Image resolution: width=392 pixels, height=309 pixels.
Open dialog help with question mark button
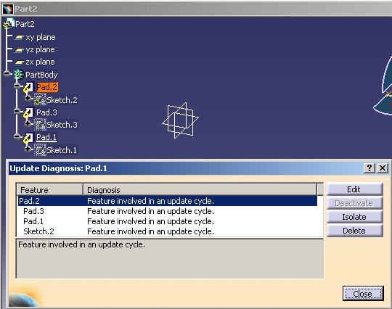[369, 168]
